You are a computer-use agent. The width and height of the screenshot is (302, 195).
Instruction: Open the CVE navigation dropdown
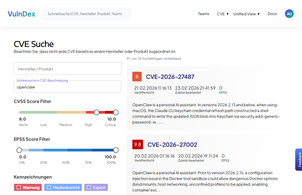coord(223,14)
